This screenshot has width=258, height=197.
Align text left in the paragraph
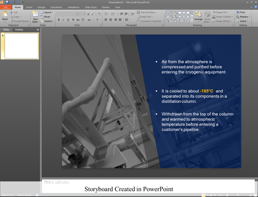pos(106,20)
